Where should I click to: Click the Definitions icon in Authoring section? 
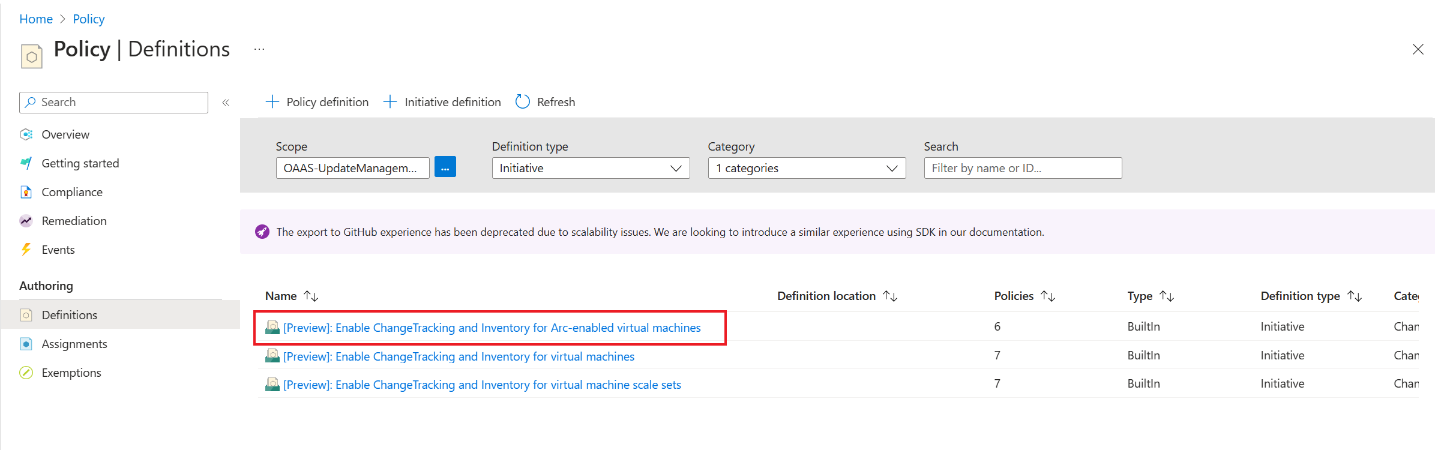point(26,315)
